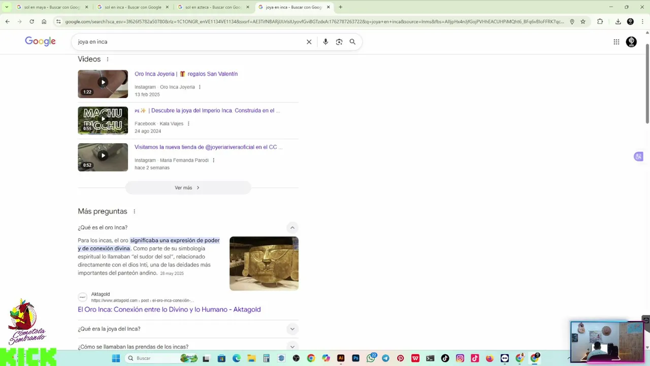This screenshot has width=650, height=366.
Task: Open browser downloads icon
Action: click(x=618, y=21)
